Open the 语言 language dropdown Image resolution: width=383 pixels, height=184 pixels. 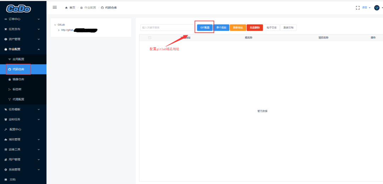pyautogui.click(x=366, y=8)
